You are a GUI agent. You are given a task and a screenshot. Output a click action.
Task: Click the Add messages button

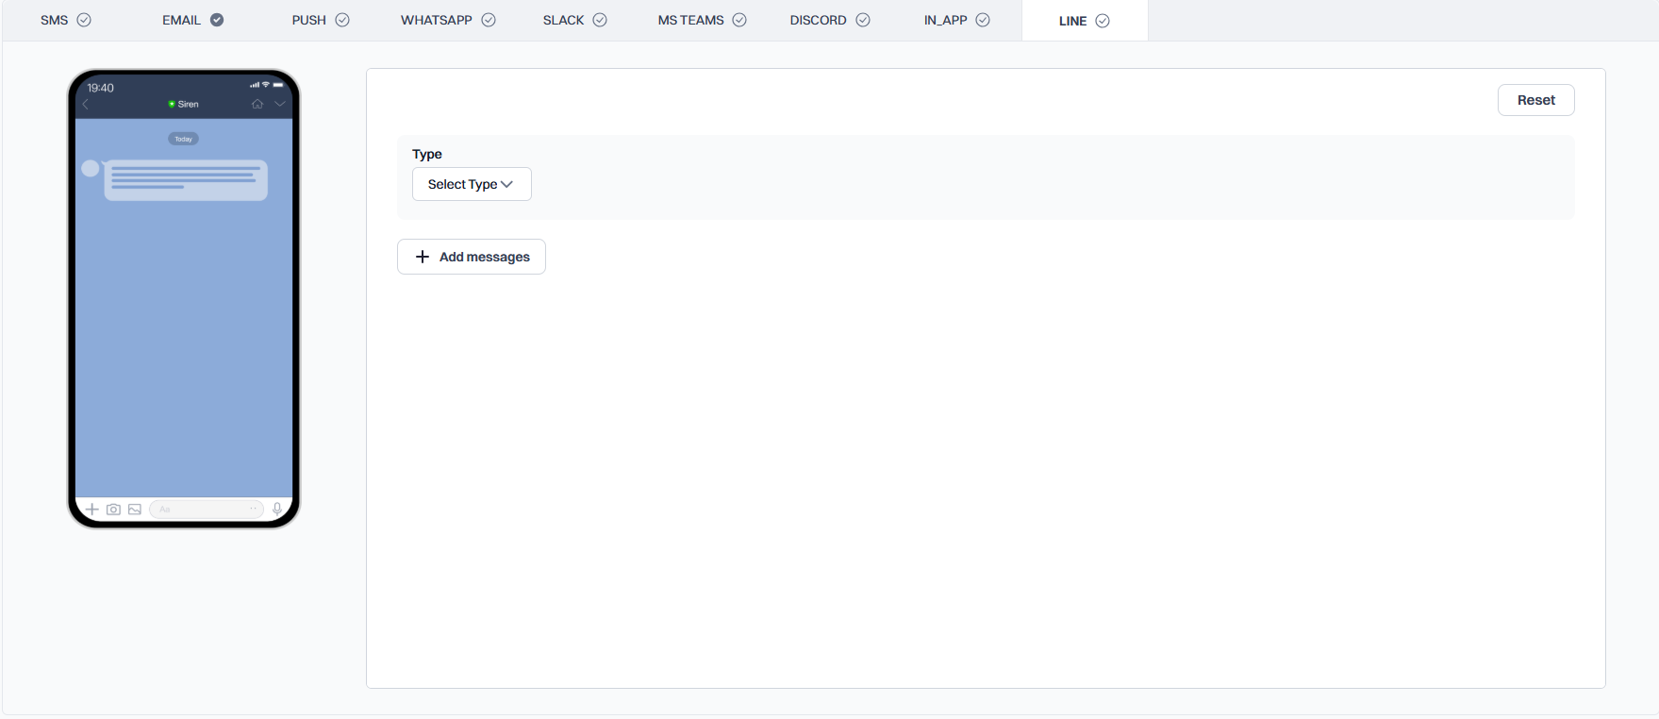472,257
